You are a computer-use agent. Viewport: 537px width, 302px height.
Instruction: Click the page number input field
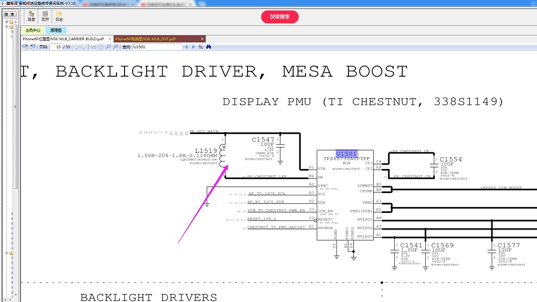(x=55, y=47)
